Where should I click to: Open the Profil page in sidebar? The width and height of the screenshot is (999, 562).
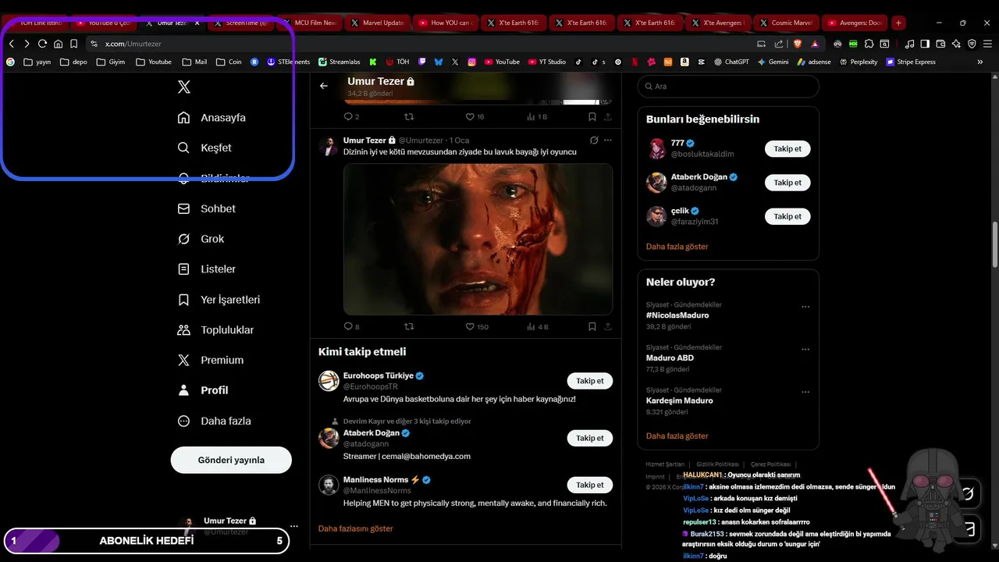204,390
